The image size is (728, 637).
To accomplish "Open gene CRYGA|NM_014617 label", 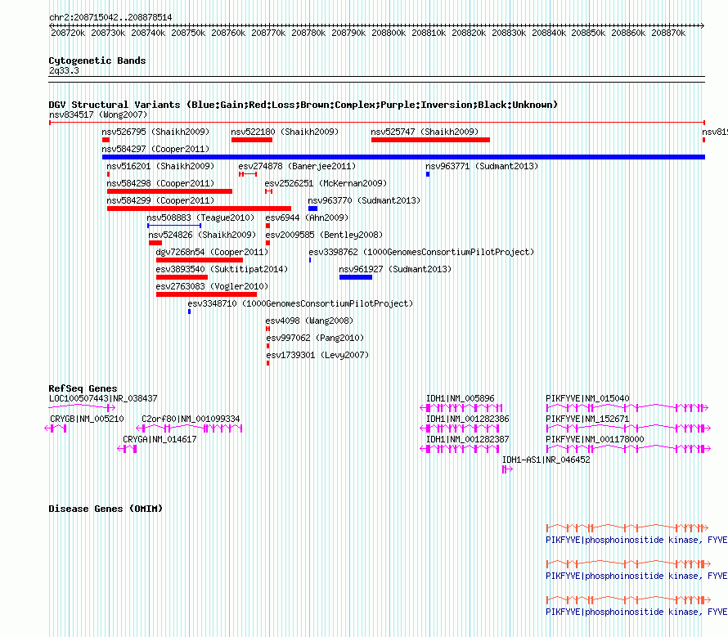I will (160, 439).
